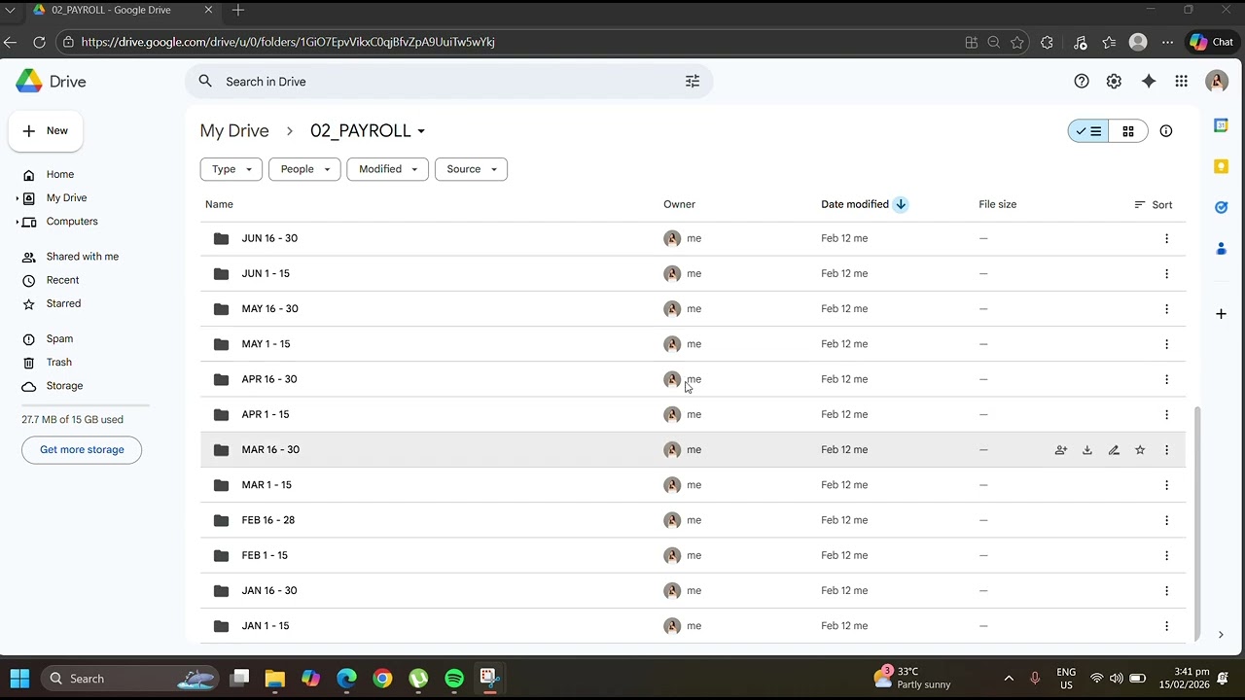The width and height of the screenshot is (1245, 700).
Task: Open Google Tasks side panel icon
Action: pos(1222,207)
